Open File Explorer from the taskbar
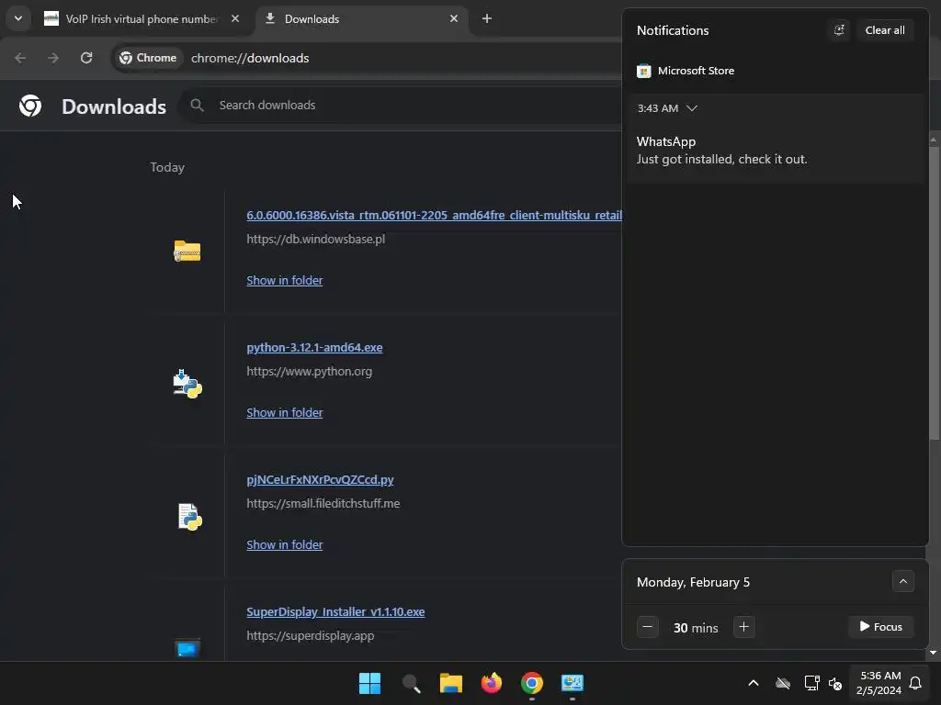The width and height of the screenshot is (941, 705). [451, 683]
